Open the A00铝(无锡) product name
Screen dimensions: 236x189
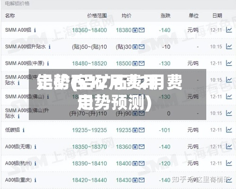18,147
